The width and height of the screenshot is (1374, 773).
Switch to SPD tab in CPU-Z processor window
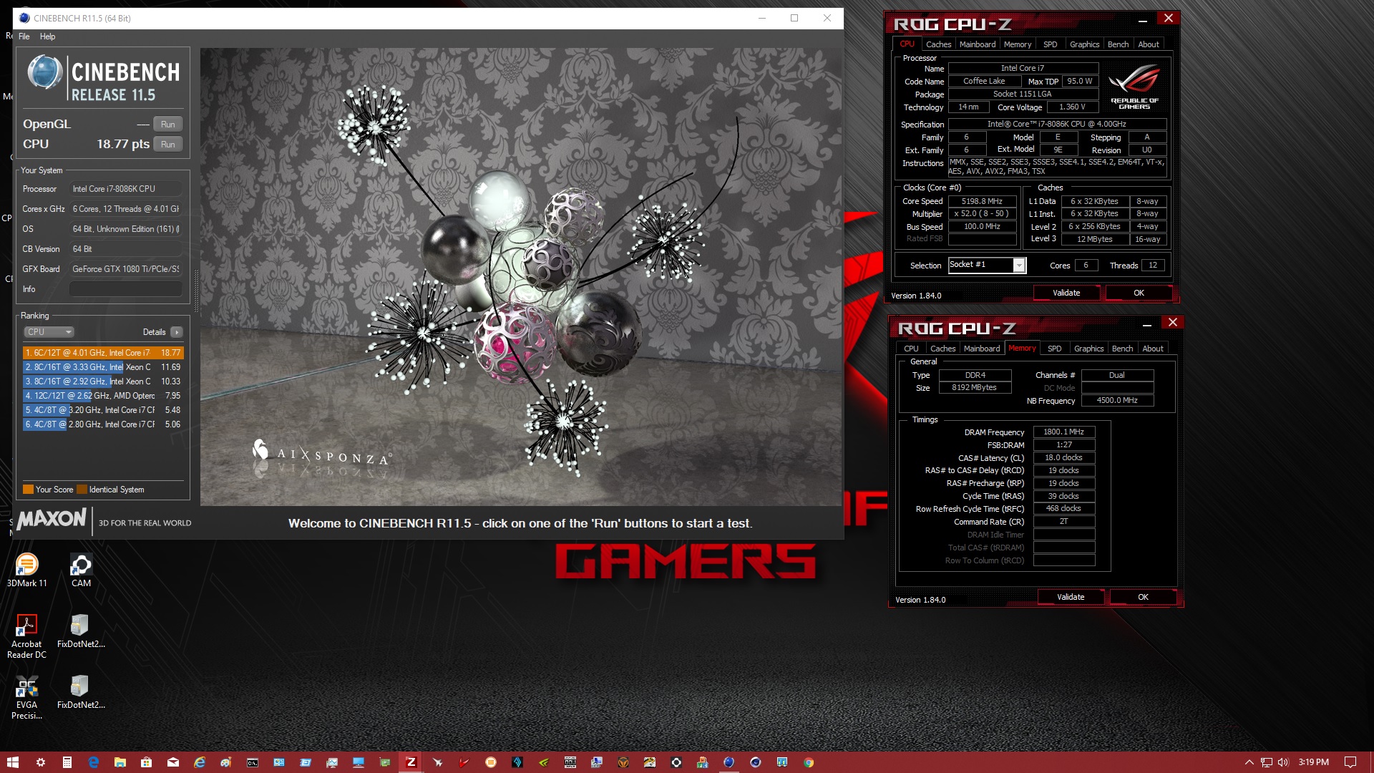tap(1050, 44)
